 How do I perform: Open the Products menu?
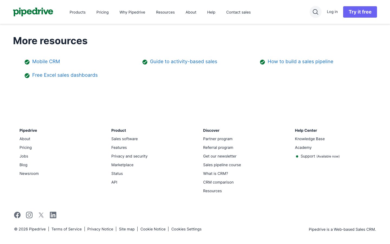77,12
